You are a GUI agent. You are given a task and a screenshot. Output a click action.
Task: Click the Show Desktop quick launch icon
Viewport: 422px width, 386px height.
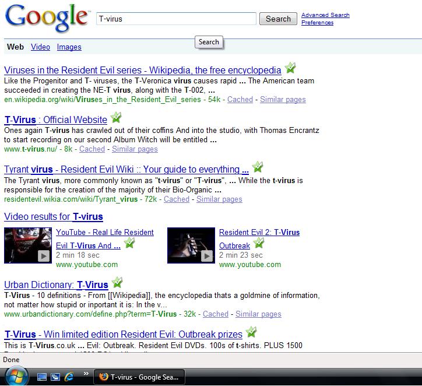(42, 377)
